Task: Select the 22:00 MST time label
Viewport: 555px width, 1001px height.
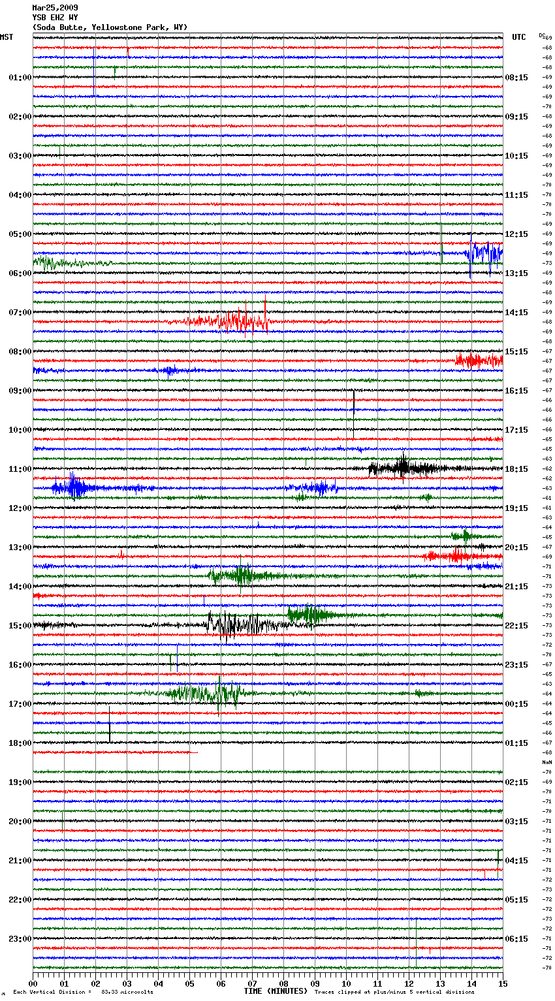Action: pyautogui.click(x=20, y=900)
